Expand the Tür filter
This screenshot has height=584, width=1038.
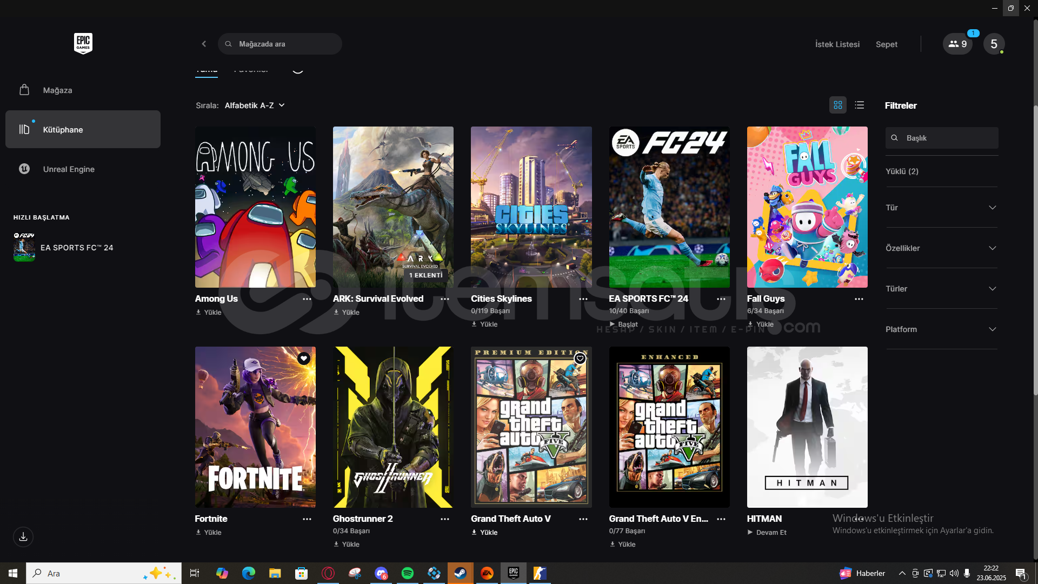point(941,208)
